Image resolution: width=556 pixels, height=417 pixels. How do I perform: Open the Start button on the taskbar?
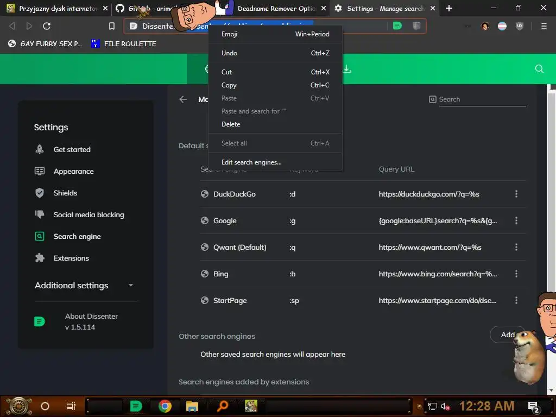19,406
